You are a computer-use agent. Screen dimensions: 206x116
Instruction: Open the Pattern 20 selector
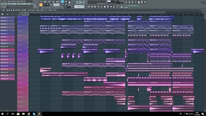[x=79, y=7]
